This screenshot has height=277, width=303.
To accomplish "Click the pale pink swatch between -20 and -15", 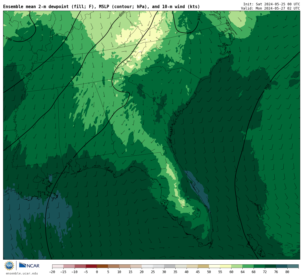I will (x=58, y=266).
